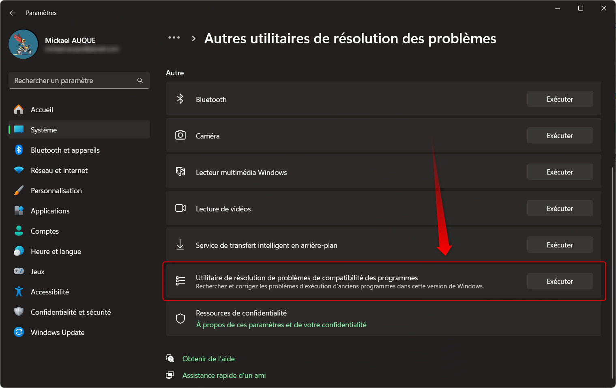616x388 pixels.
Task: Click the Rechercher un paramètre field
Action: (x=73, y=81)
